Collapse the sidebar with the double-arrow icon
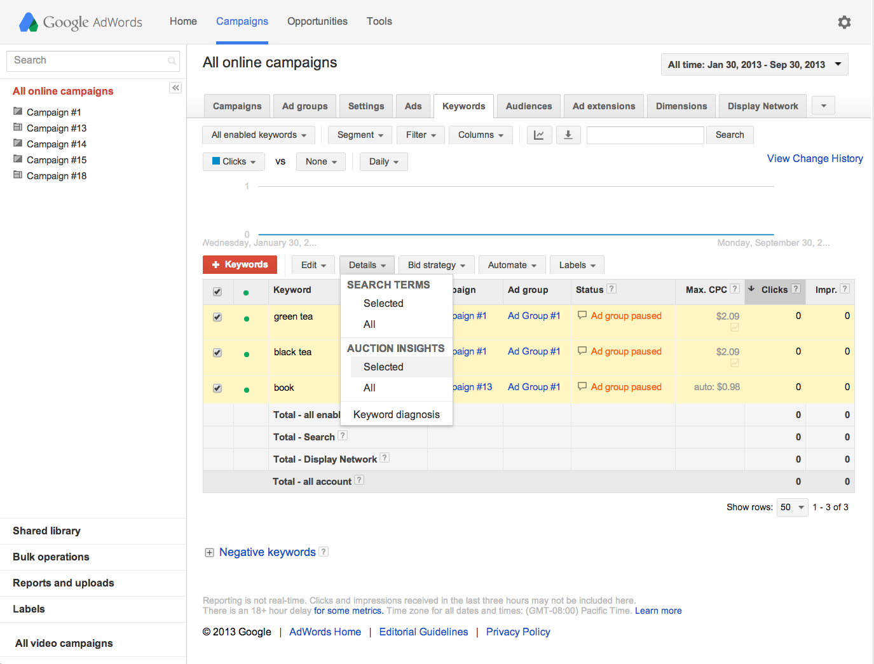Image resolution: width=874 pixels, height=664 pixels. tap(175, 88)
